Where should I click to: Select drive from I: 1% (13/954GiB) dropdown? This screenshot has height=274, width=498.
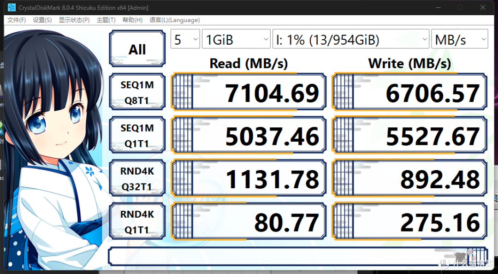point(350,40)
